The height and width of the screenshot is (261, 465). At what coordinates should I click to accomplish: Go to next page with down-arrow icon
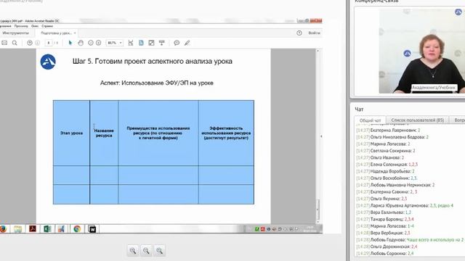pyautogui.click(x=37, y=43)
